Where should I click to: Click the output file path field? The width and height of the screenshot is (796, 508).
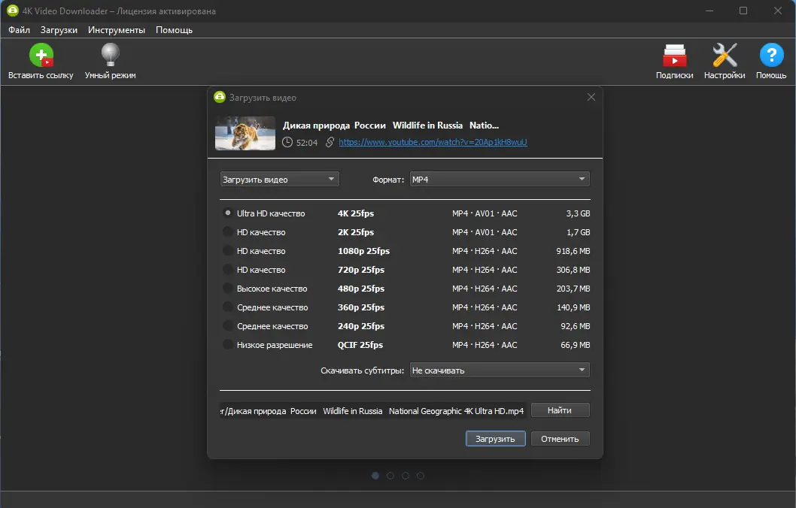pos(372,410)
